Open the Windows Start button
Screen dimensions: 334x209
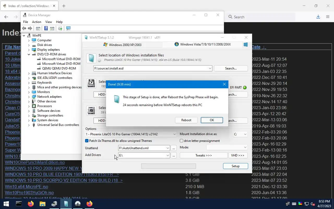[x=6, y=204]
